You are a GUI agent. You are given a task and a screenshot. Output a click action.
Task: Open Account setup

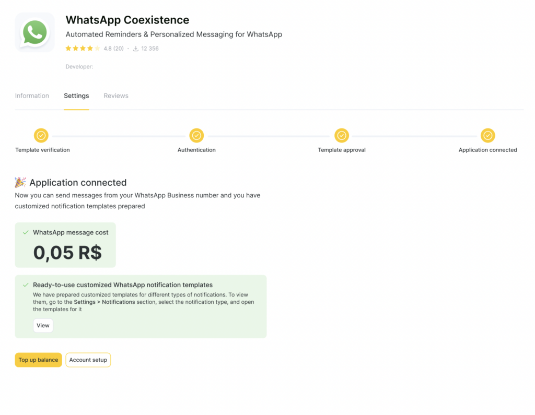click(88, 360)
